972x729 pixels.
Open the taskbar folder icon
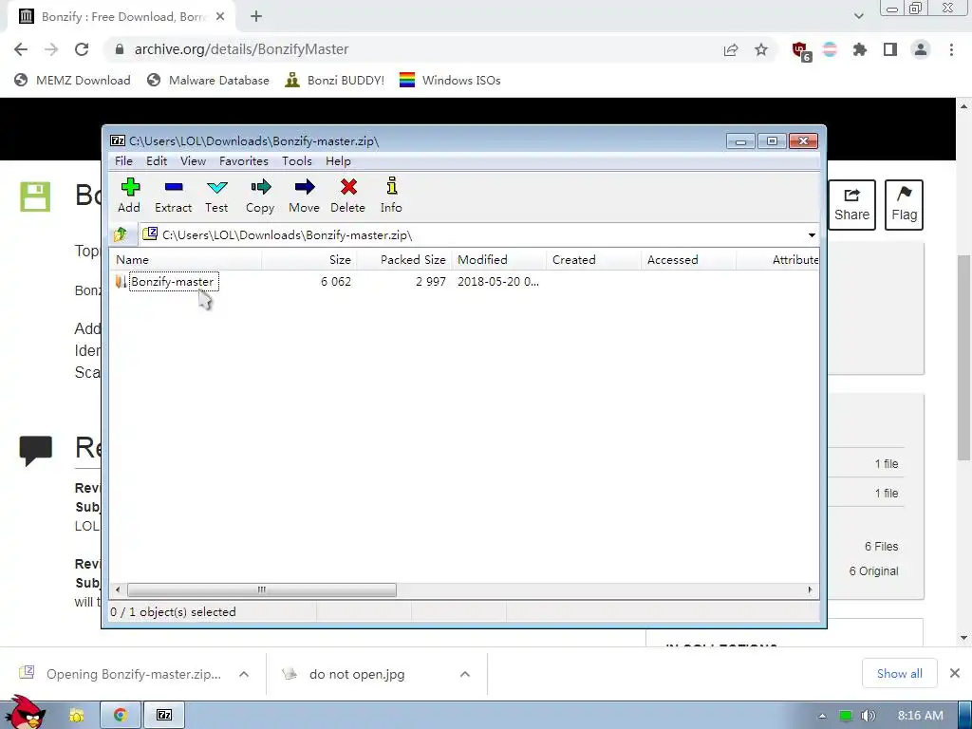[77, 716]
